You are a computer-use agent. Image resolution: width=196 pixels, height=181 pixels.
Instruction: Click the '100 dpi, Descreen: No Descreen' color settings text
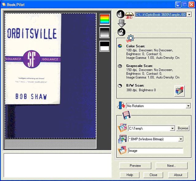point(150,50)
